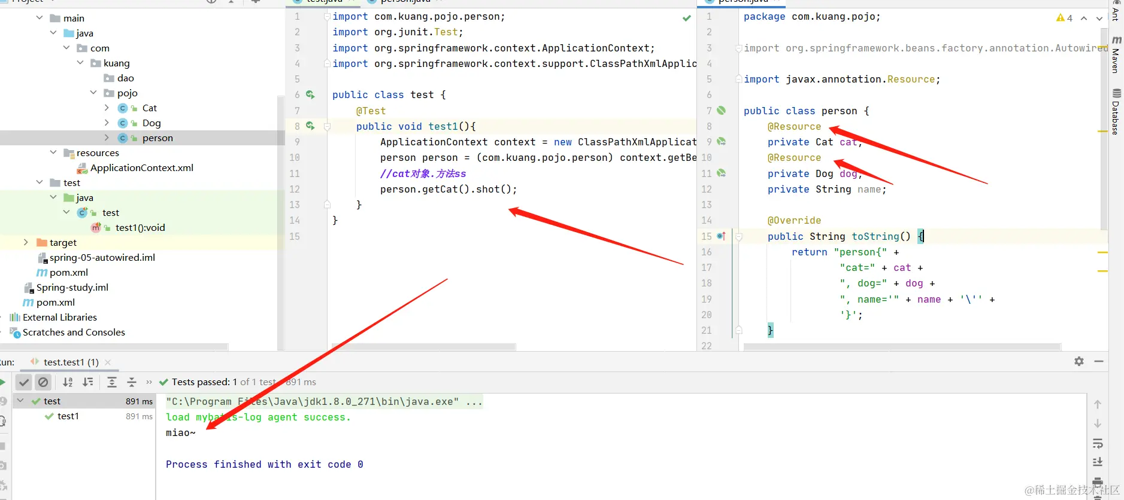Show more Run toolbar actions chevron
The height and width of the screenshot is (500, 1124).
tap(149, 382)
